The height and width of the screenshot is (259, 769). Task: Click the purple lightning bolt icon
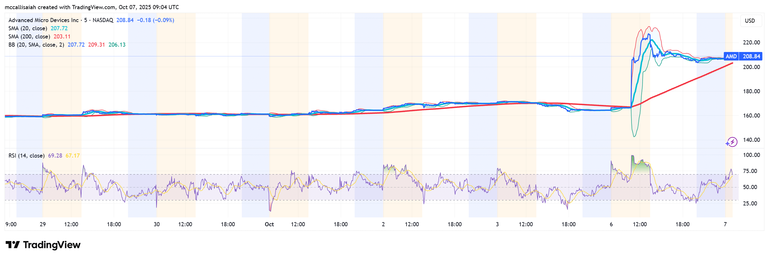pos(732,142)
